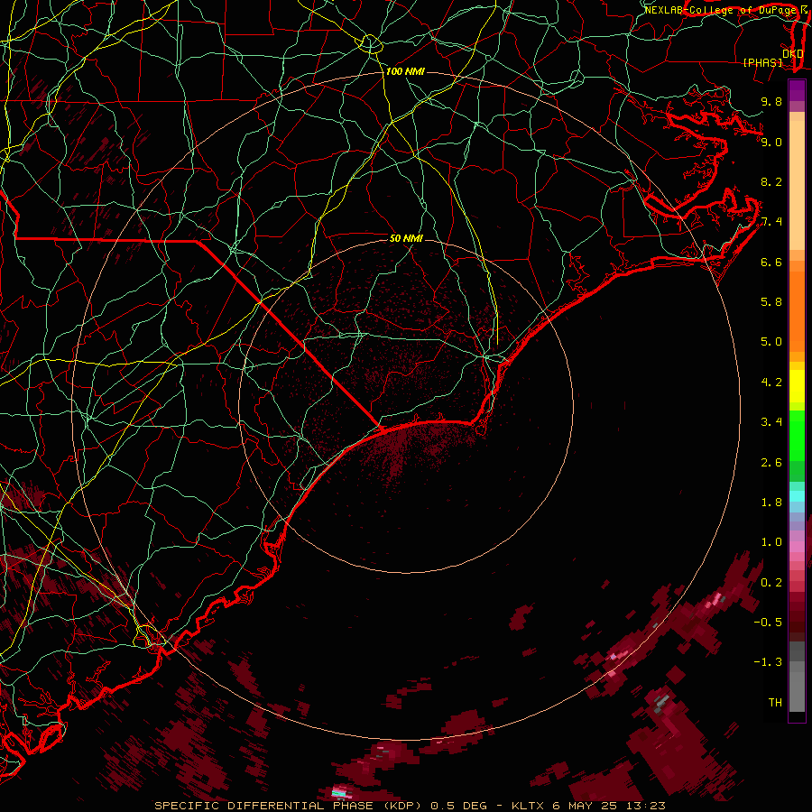Select the 7.4 scale value

point(771,222)
